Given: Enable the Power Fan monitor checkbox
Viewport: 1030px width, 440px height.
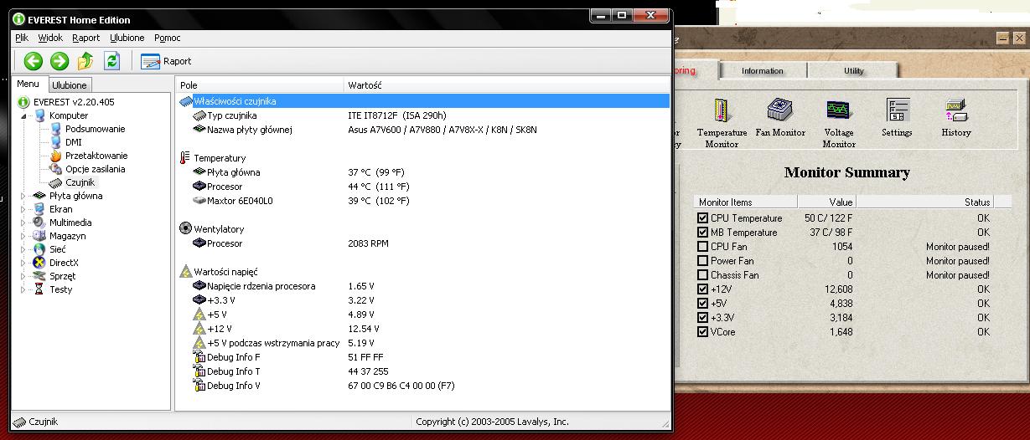Looking at the screenshot, I should [703, 261].
